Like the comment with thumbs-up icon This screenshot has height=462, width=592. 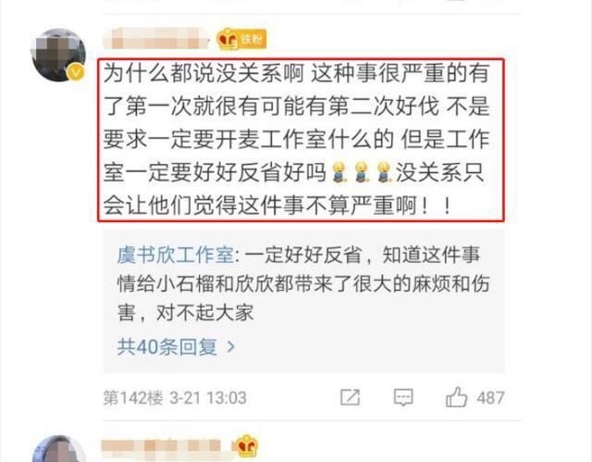456,397
